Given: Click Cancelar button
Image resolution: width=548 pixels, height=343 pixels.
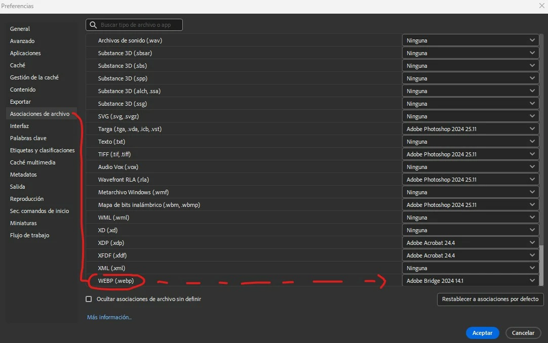Looking at the screenshot, I should (x=523, y=333).
